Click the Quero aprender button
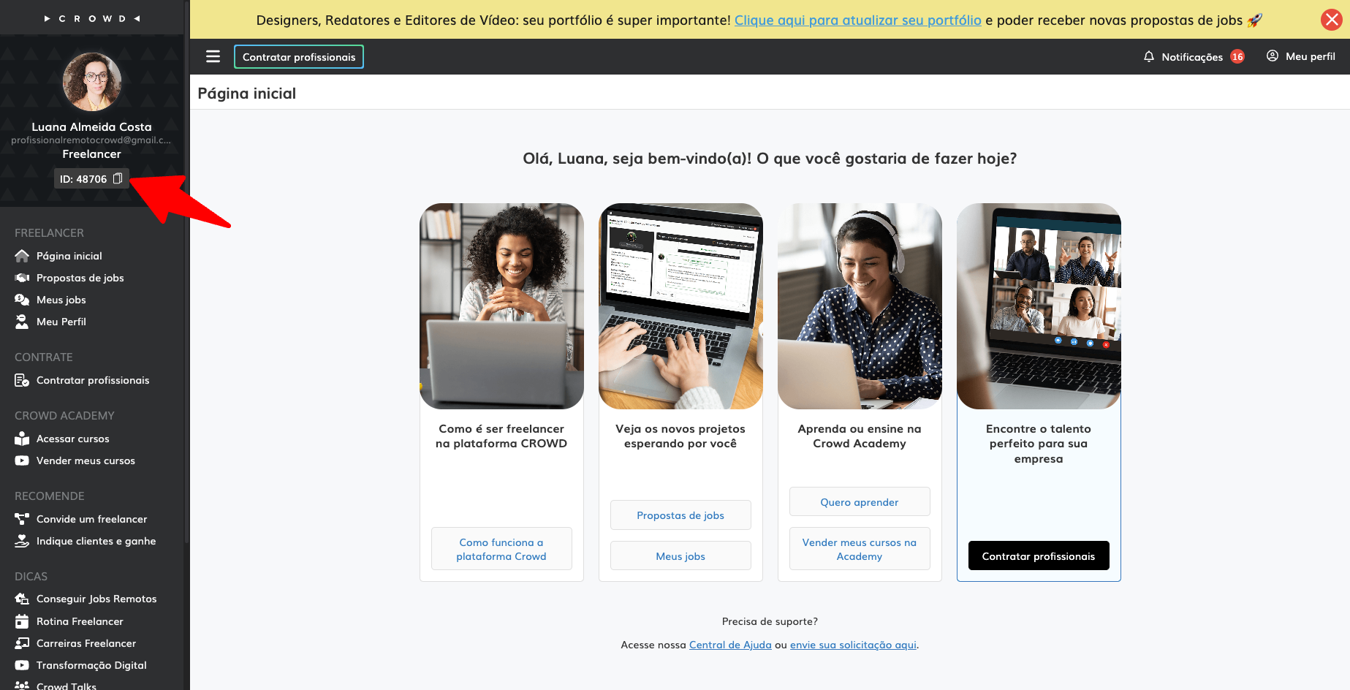 coord(860,501)
